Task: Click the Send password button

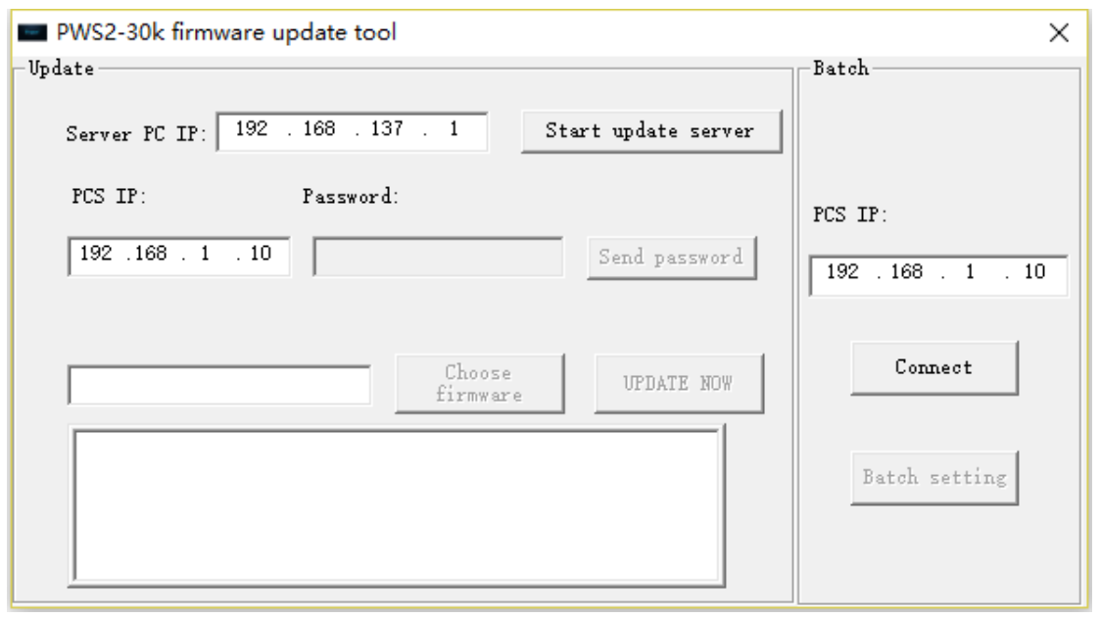Action: click(x=671, y=258)
